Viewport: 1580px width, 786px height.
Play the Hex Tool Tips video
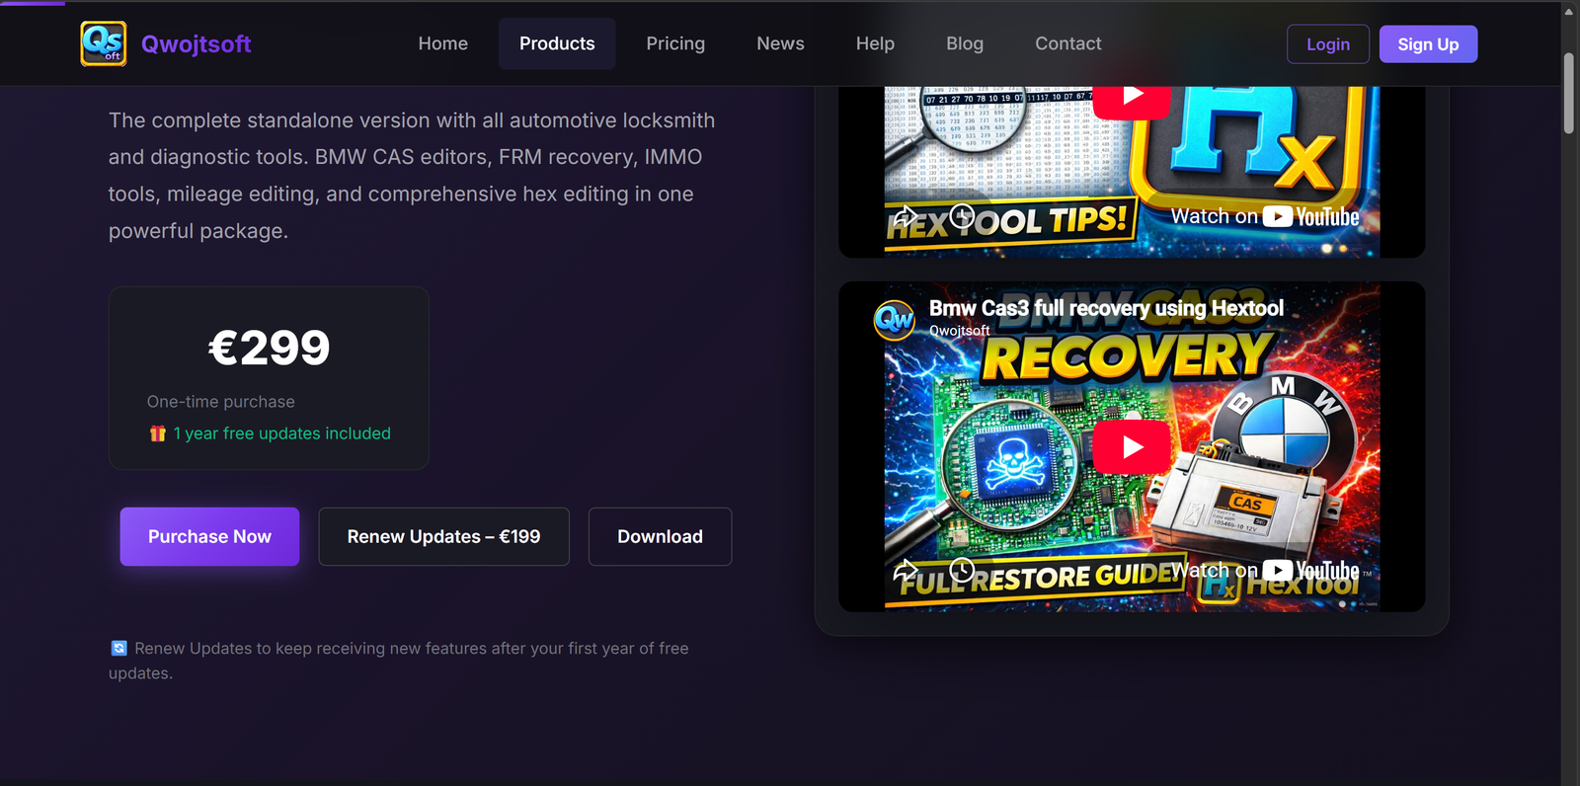click(1132, 98)
